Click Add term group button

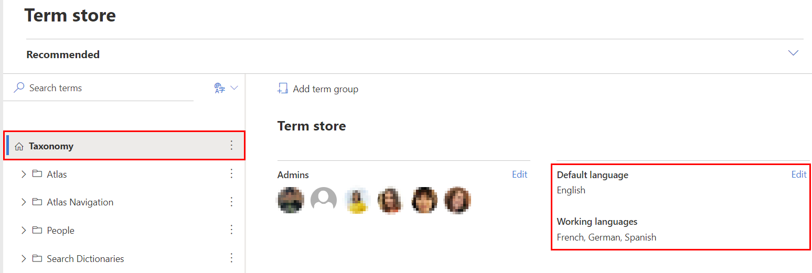(325, 89)
